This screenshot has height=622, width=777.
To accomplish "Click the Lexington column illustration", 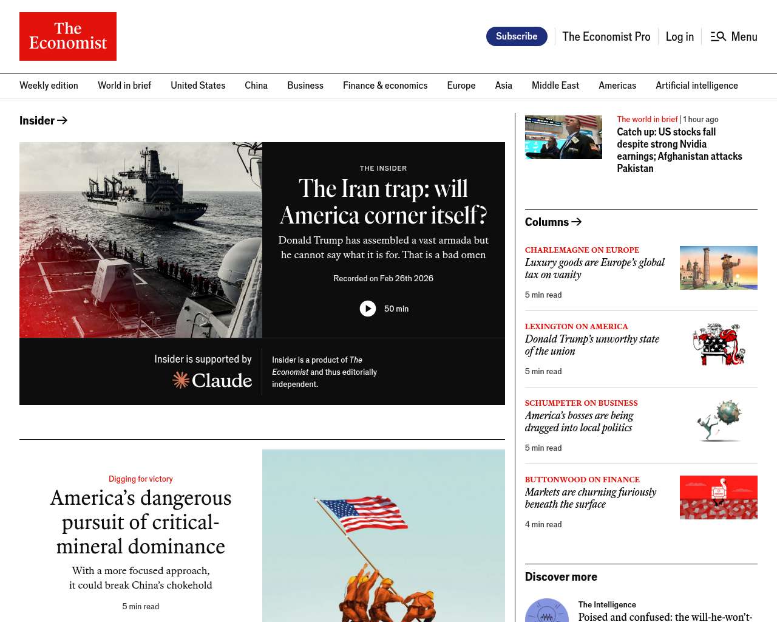I will pos(719,344).
